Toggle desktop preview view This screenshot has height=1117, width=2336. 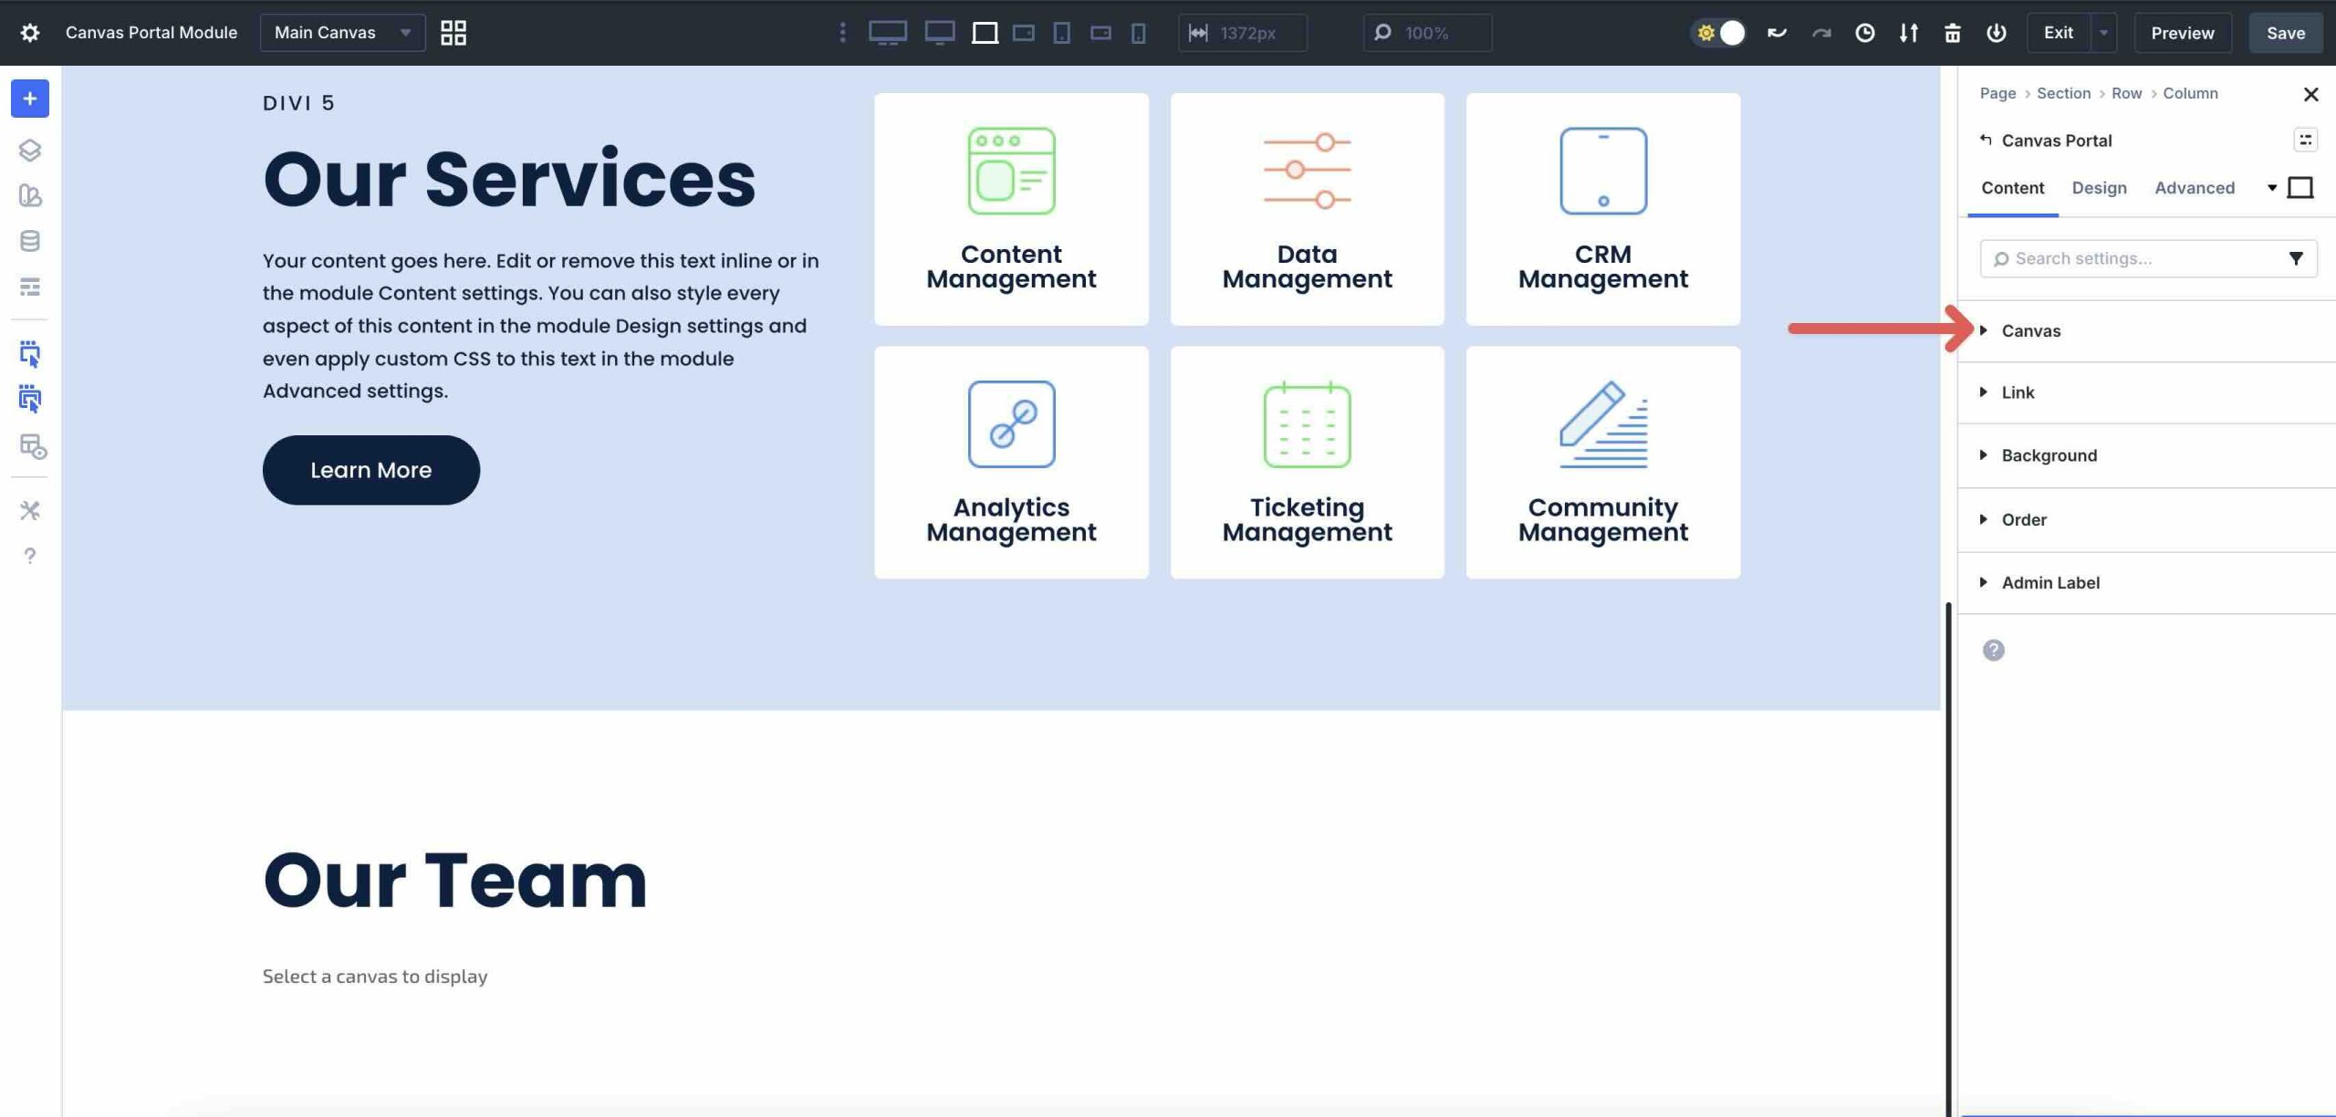(890, 32)
